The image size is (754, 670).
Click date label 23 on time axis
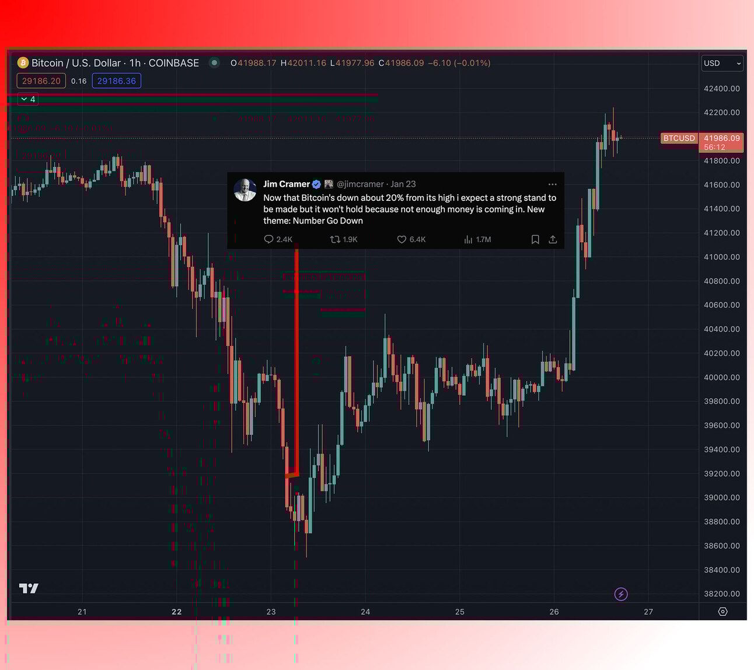(271, 612)
